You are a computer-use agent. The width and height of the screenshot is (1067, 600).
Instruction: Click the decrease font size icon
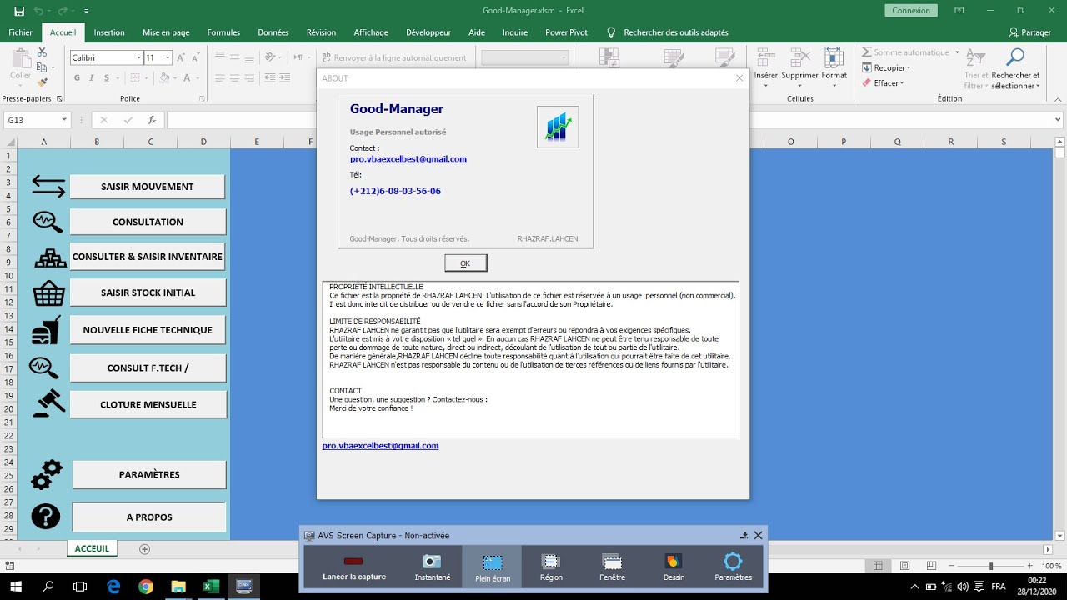(198, 57)
